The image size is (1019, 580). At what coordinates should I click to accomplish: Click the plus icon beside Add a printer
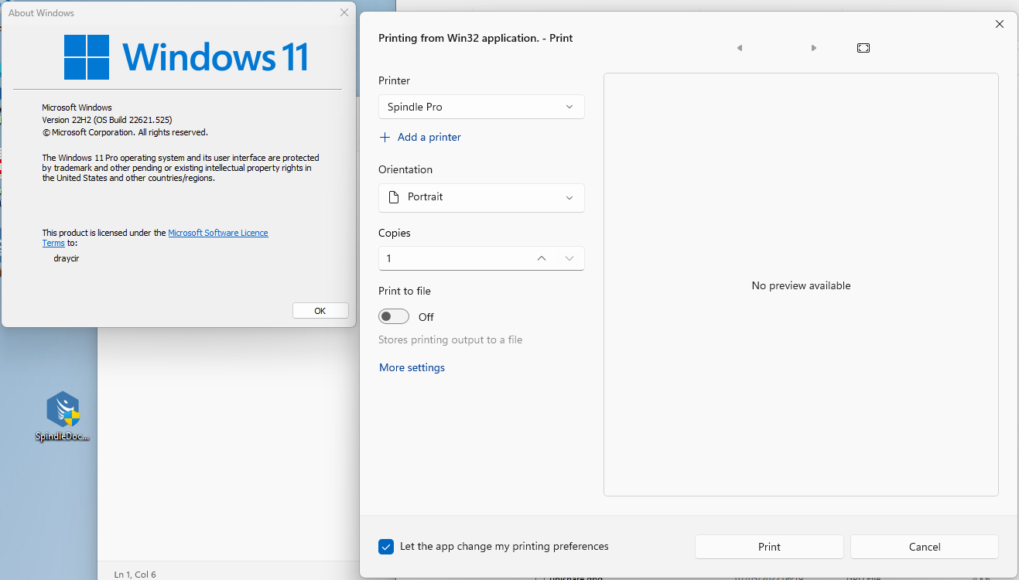(385, 137)
